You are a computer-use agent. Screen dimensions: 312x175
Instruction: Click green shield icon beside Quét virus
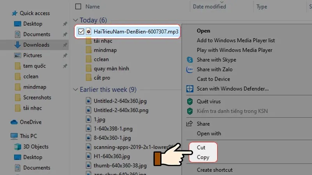pos(190,101)
